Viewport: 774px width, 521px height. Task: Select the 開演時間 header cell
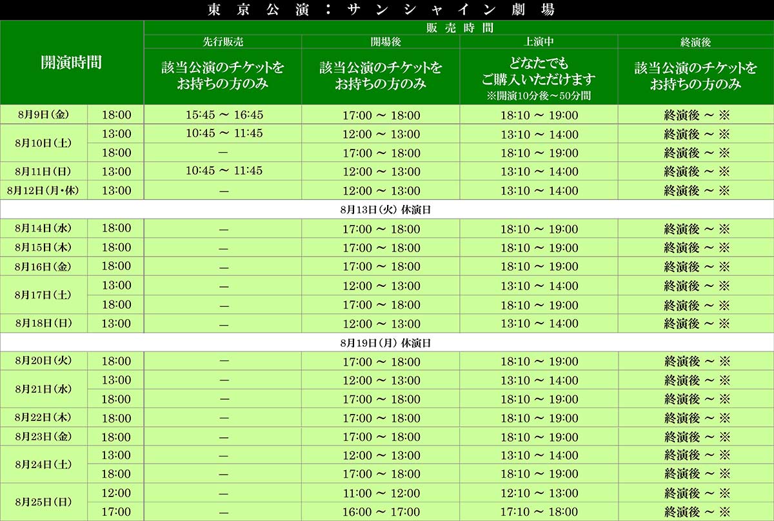pyautogui.click(x=72, y=63)
